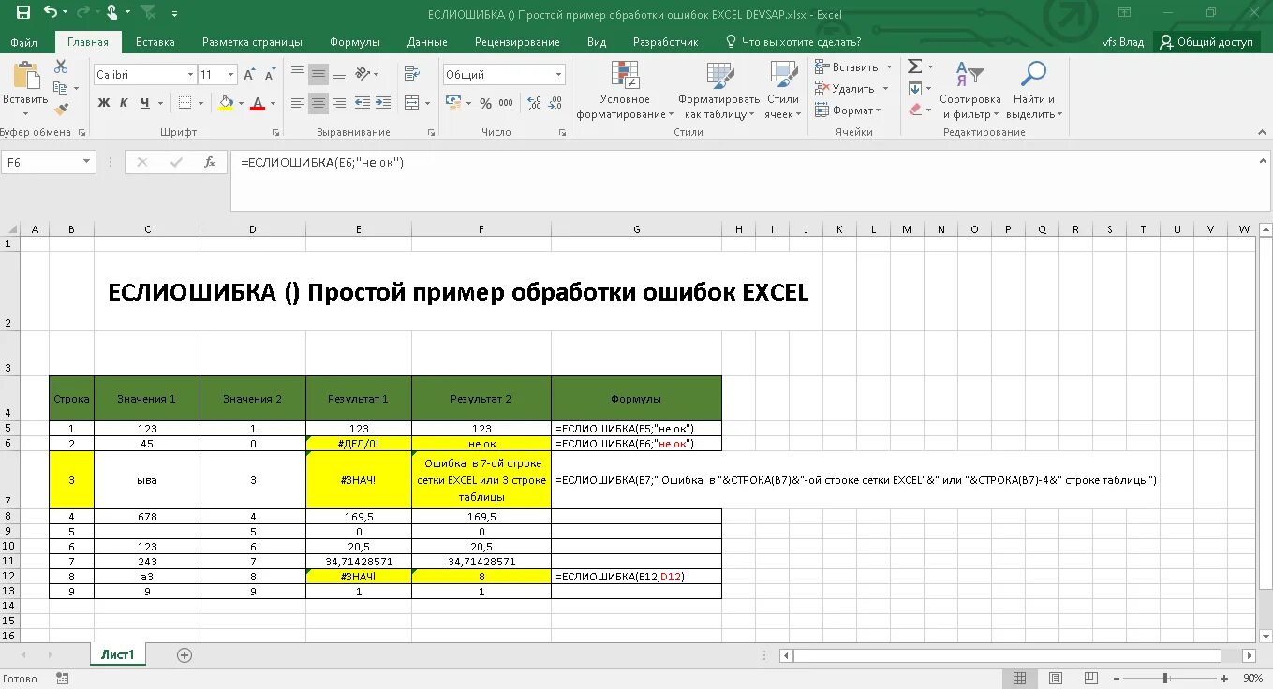Align text to the right

(x=339, y=103)
